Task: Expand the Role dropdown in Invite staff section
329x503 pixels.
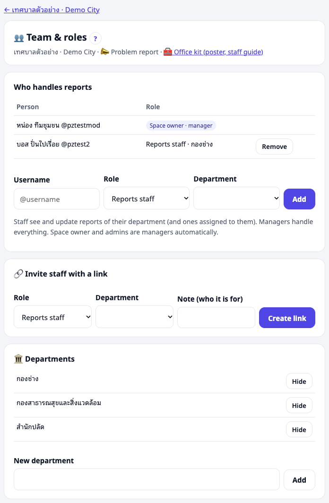Action: pyautogui.click(x=52, y=317)
